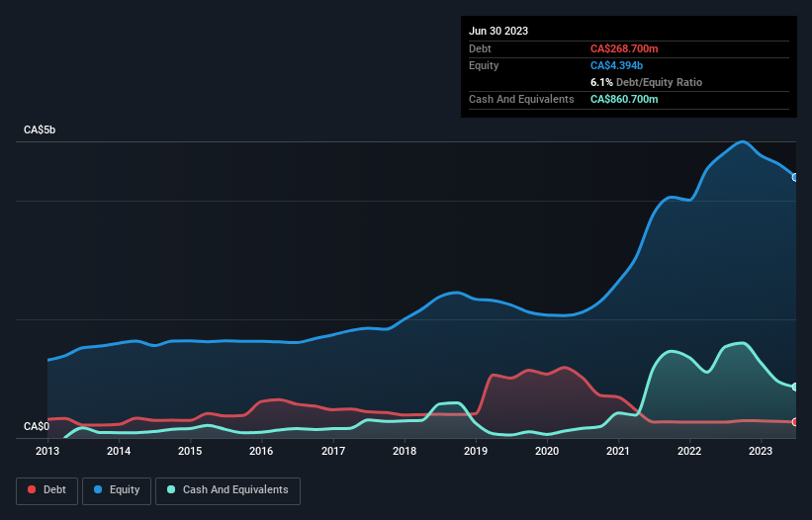The image size is (812, 520).
Task: Click the Jun 30 2023 tooltip date
Action: pos(498,31)
